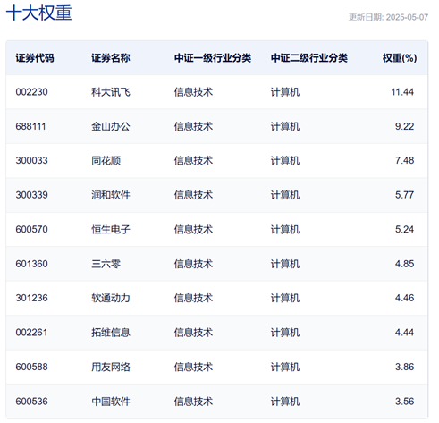Open the 科大讯飞 security name

point(111,92)
